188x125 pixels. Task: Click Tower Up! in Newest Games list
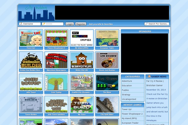(x=127, y=109)
